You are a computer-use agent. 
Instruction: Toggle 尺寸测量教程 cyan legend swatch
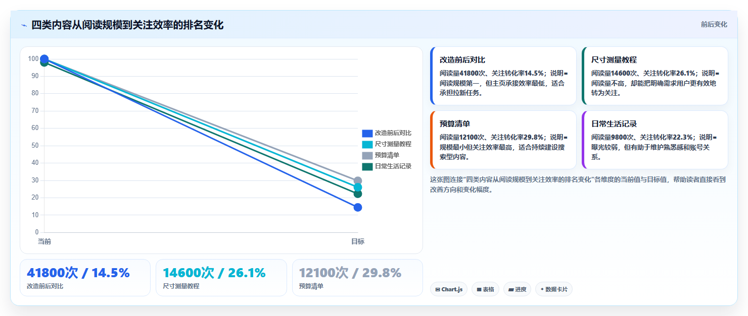click(x=367, y=144)
